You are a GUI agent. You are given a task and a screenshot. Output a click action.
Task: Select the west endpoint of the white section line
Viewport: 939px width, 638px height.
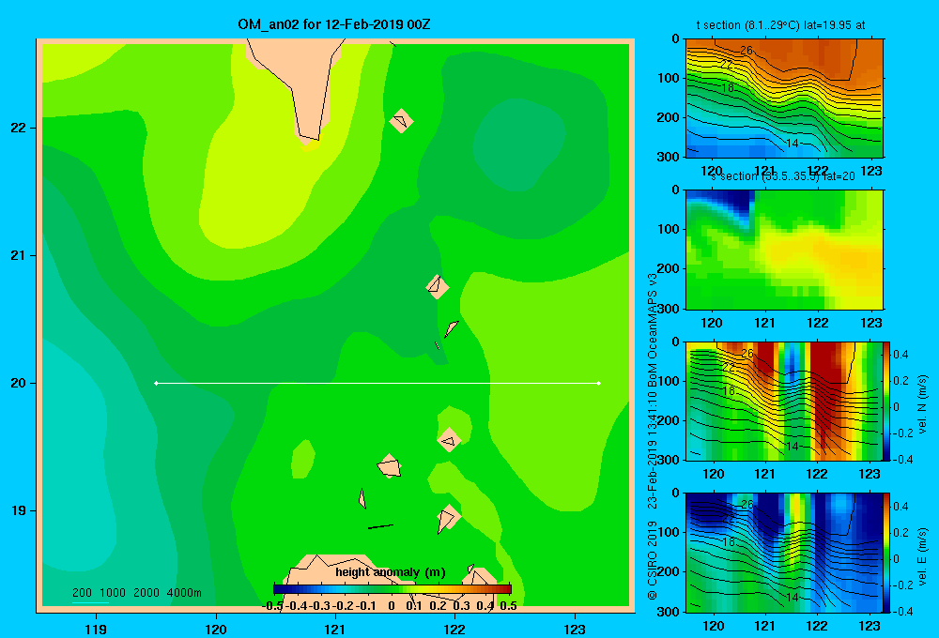click(156, 383)
